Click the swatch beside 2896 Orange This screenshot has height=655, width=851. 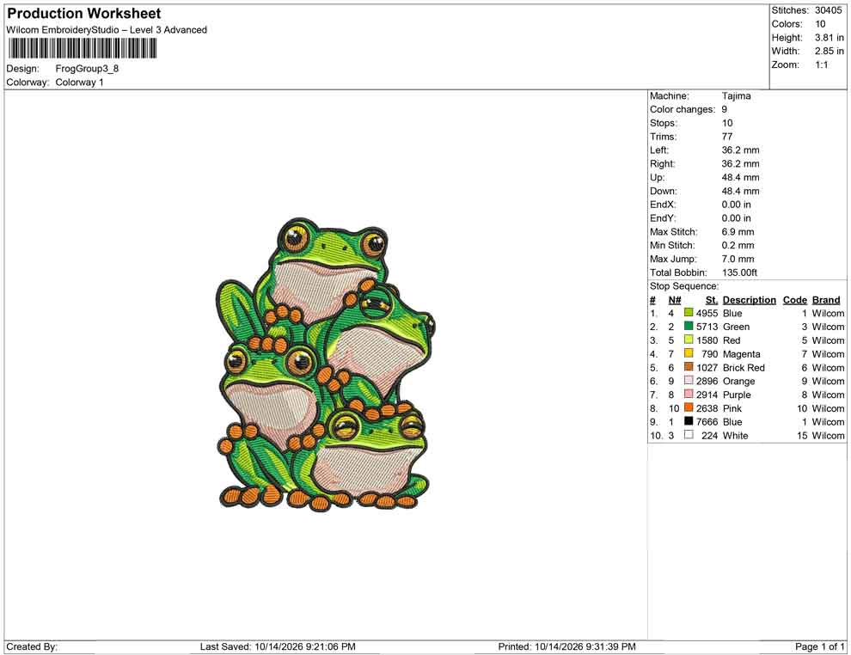(689, 381)
